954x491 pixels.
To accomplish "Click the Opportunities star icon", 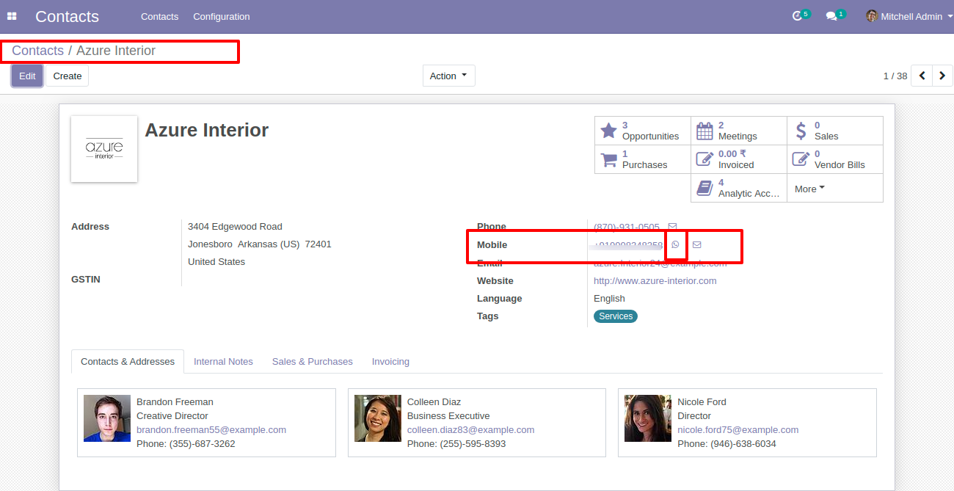I will 608,131.
